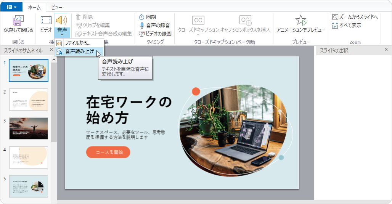Switch to the ビュー tab
The width and height of the screenshot is (392, 204).
pos(57,7)
